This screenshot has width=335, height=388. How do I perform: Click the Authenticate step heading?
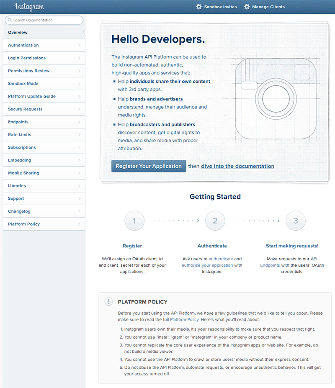coord(212,246)
